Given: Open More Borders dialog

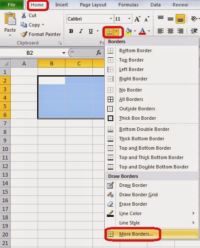Looking at the screenshot, I should [x=152, y=234].
